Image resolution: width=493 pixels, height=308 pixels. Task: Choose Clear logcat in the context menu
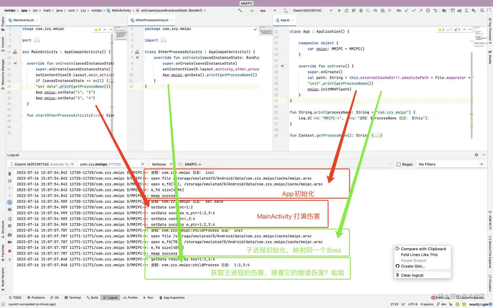click(x=423, y=275)
